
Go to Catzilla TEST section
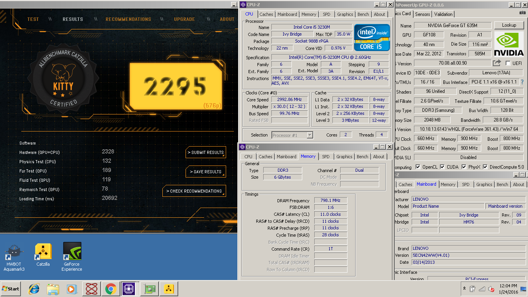pos(33,19)
